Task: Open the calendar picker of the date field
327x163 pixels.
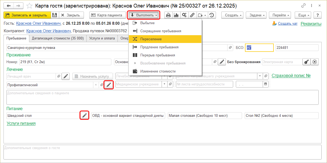Action: [x=266, y=84]
